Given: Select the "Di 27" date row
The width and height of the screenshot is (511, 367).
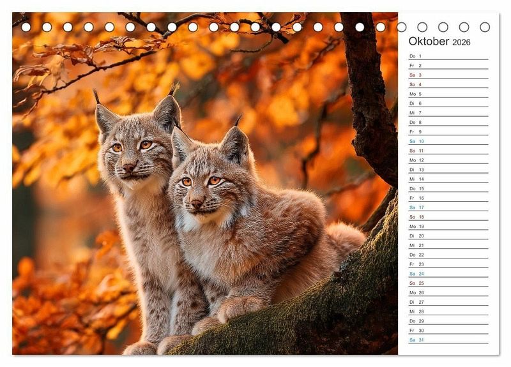Looking at the screenshot, I should (x=448, y=301).
